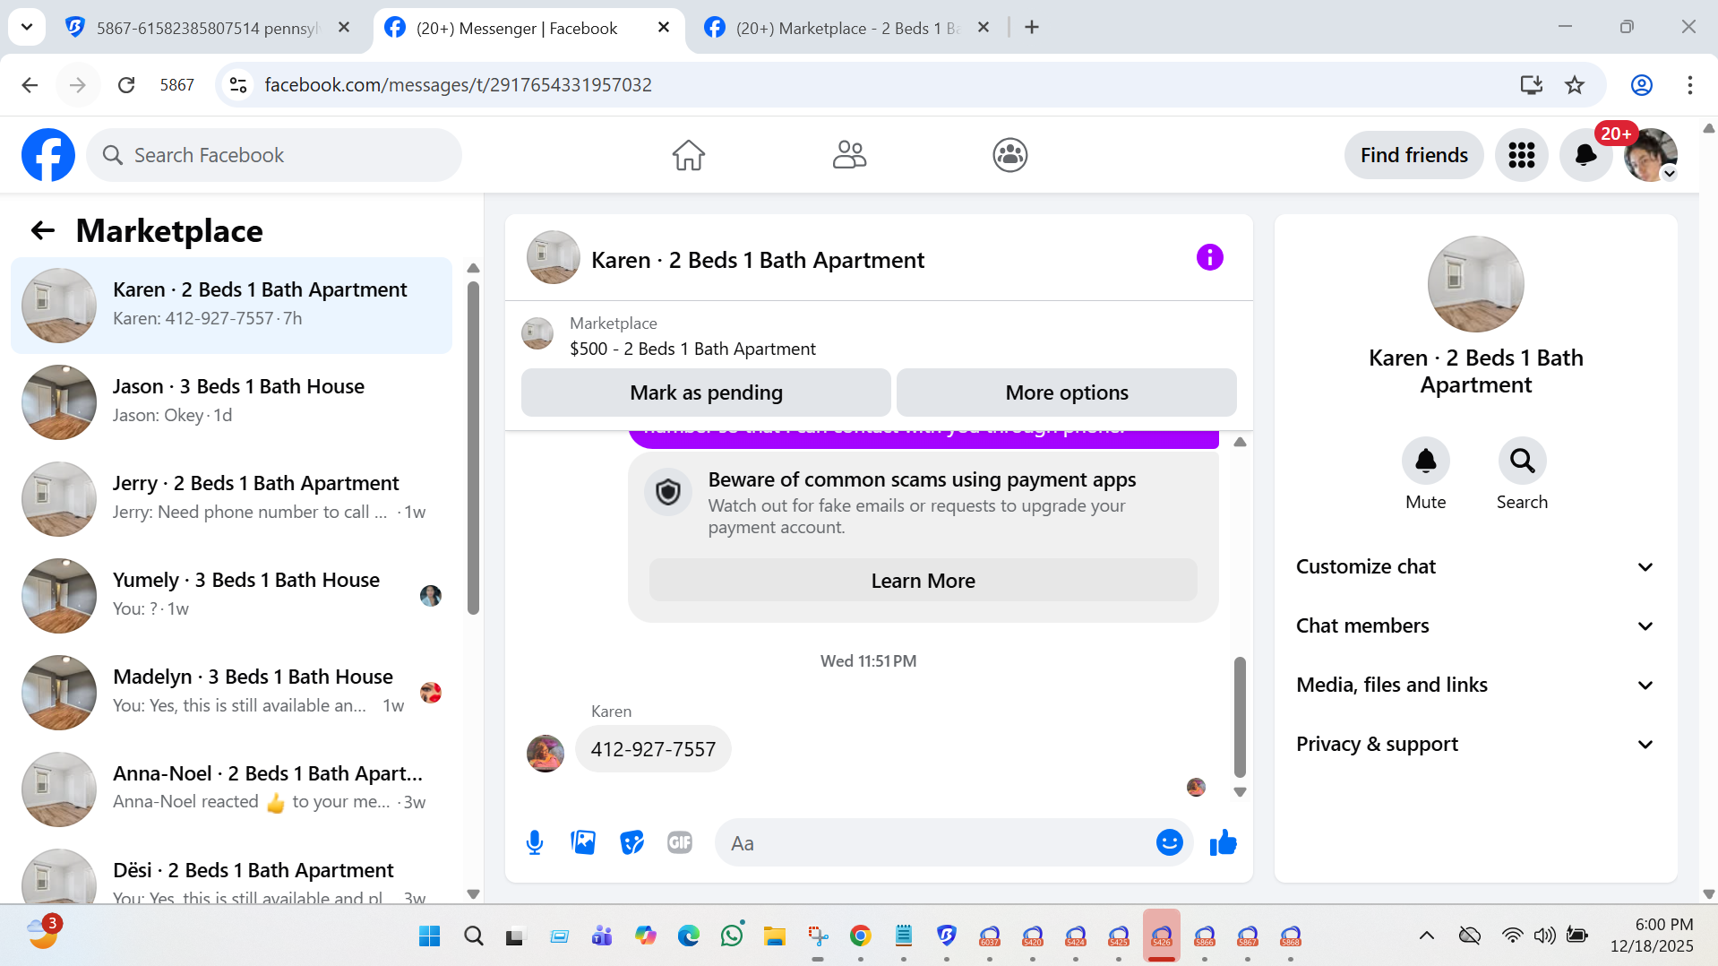Viewport: 1718px width, 966px height.
Task: Open the Friends icon in the top bar
Action: (849, 155)
